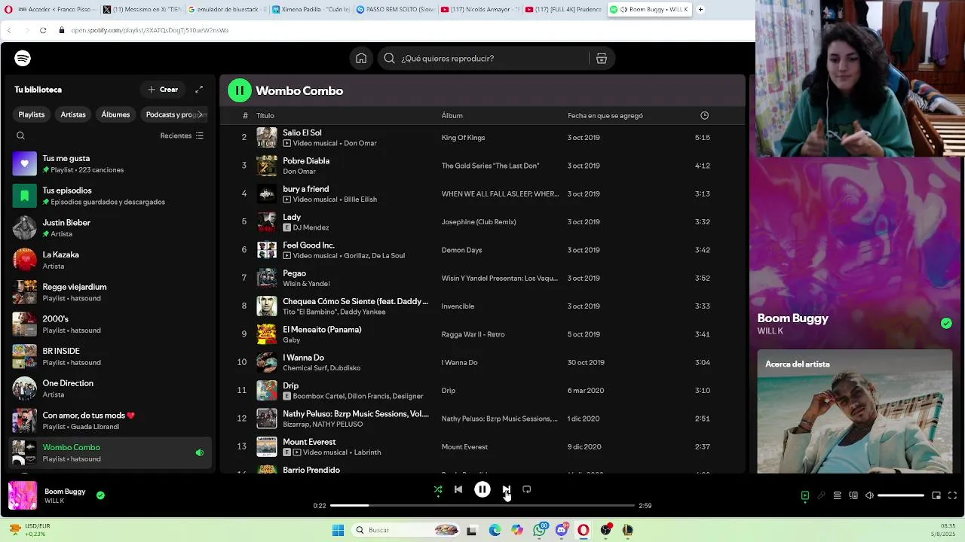The height and width of the screenshot is (542, 965).
Task: Click the Spotify logo
Action: point(23,58)
